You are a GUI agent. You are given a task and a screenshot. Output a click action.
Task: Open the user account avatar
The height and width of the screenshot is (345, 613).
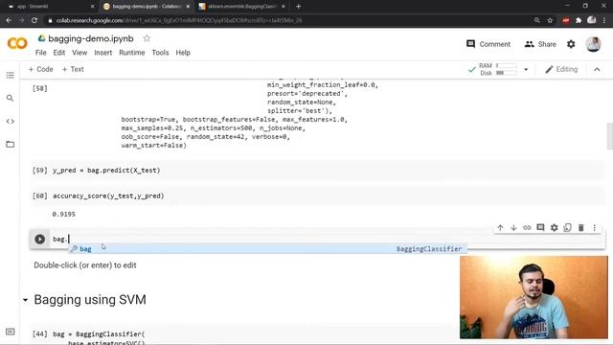coord(593,44)
